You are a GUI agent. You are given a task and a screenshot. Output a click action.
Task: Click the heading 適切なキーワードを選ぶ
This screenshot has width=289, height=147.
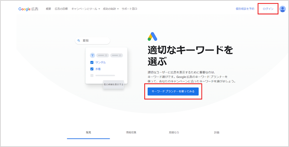pyautogui.click(x=190, y=56)
